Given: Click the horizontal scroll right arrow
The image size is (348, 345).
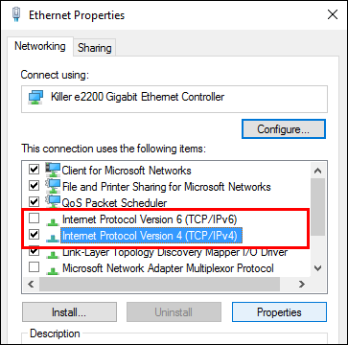Looking at the screenshot, I should (301, 284).
